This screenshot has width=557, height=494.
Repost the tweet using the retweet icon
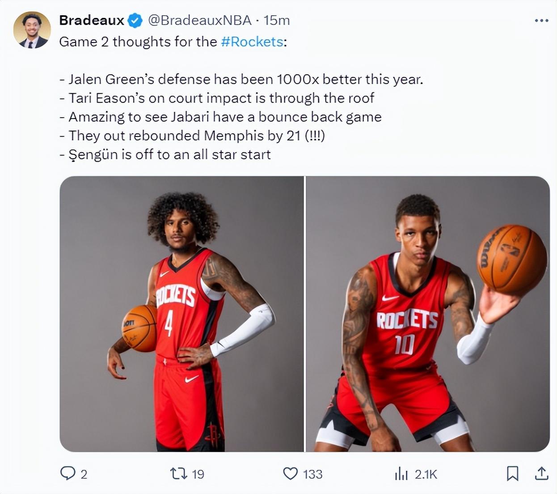click(x=179, y=473)
